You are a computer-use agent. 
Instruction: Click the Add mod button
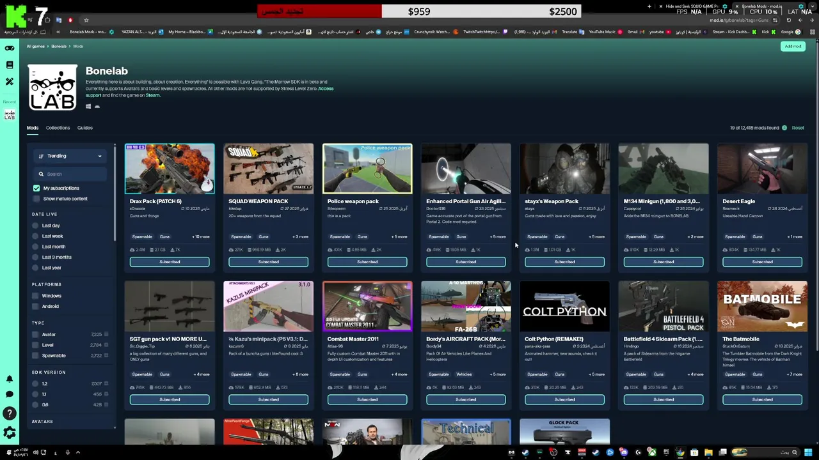pos(793,47)
